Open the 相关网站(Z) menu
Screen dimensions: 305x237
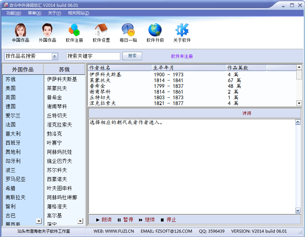tap(78, 13)
